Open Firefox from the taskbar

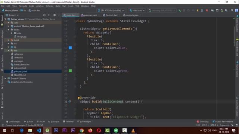[x=90, y=130]
